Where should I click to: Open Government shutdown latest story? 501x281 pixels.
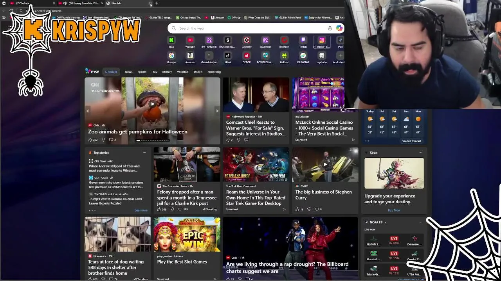(116, 185)
